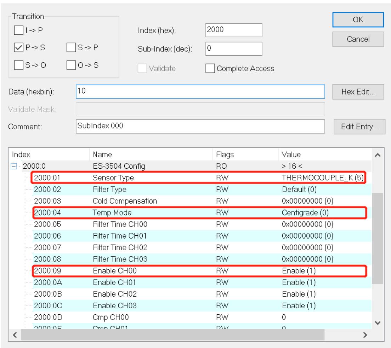Image resolution: width=391 pixels, height=348 pixels.
Task: Confirm the dialog with OK
Action: pos(358,20)
